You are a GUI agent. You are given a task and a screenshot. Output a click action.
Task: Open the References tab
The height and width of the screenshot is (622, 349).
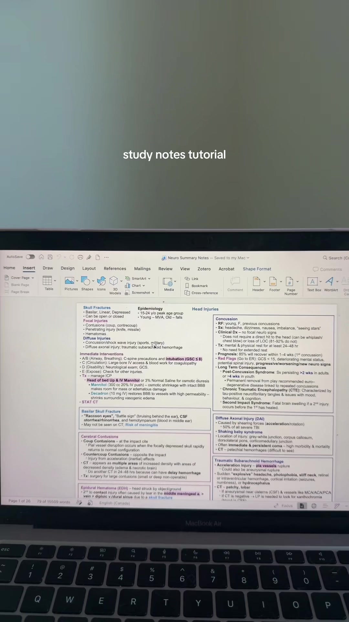point(115,269)
